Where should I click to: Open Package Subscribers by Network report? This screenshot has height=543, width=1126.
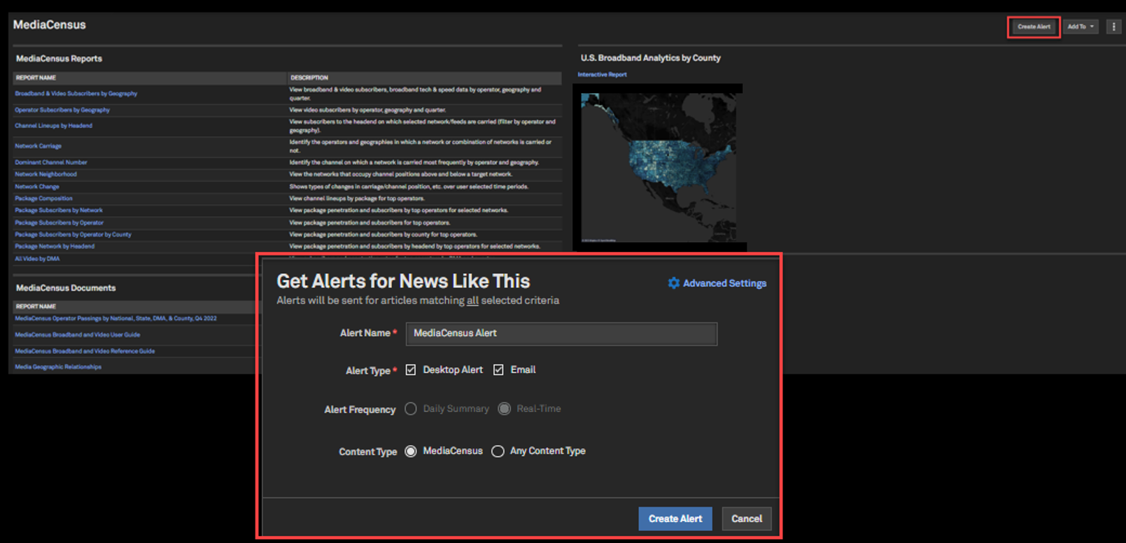[x=59, y=211]
